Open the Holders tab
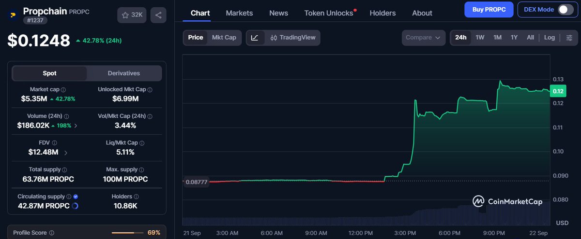 click(382, 13)
